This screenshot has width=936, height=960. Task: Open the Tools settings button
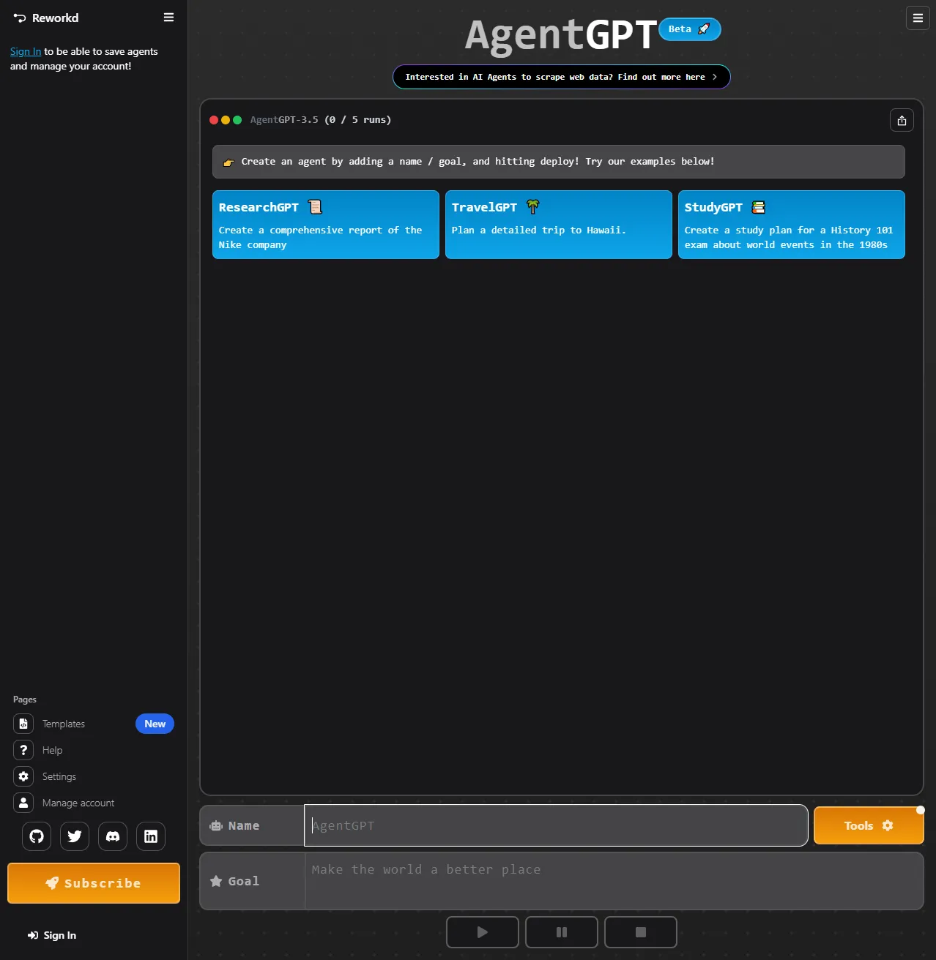[869, 825]
